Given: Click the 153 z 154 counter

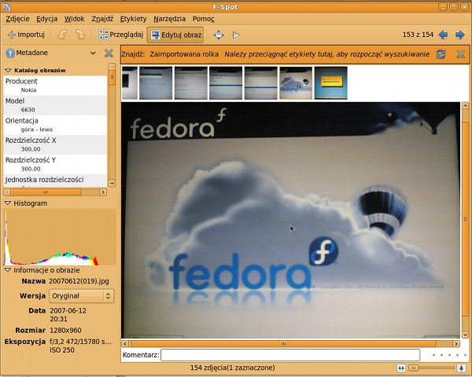Looking at the screenshot, I should 418,35.
